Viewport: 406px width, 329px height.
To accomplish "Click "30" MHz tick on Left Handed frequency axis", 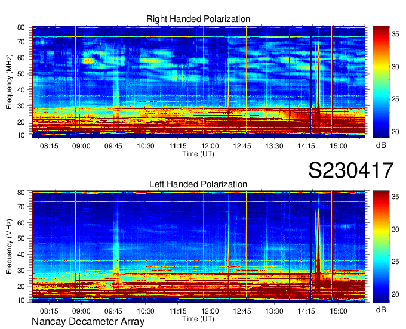I will tap(21, 271).
